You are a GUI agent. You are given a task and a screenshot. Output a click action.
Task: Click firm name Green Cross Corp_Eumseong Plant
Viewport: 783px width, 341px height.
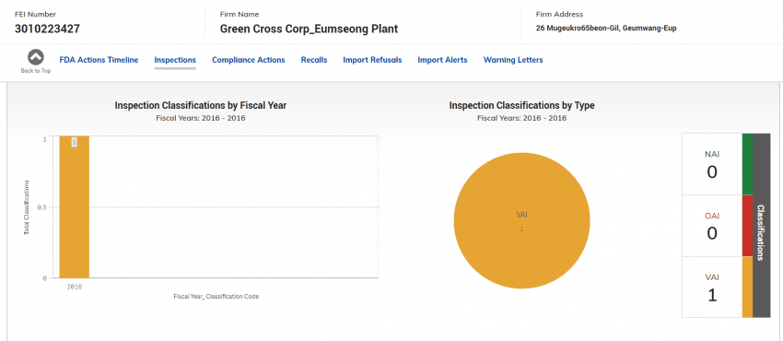pos(309,29)
